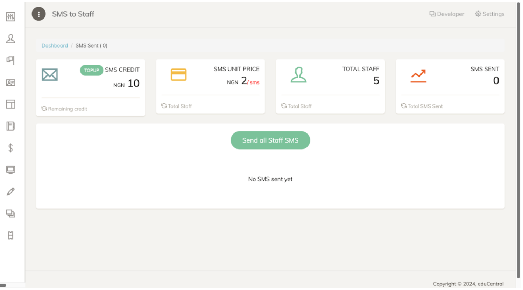The image size is (523, 290).
Task: Refresh Remaining credit in SMS Credit card
Action: click(x=44, y=109)
